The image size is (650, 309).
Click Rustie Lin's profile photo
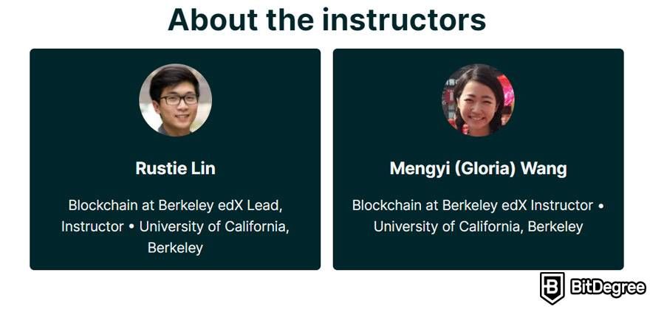click(175, 100)
